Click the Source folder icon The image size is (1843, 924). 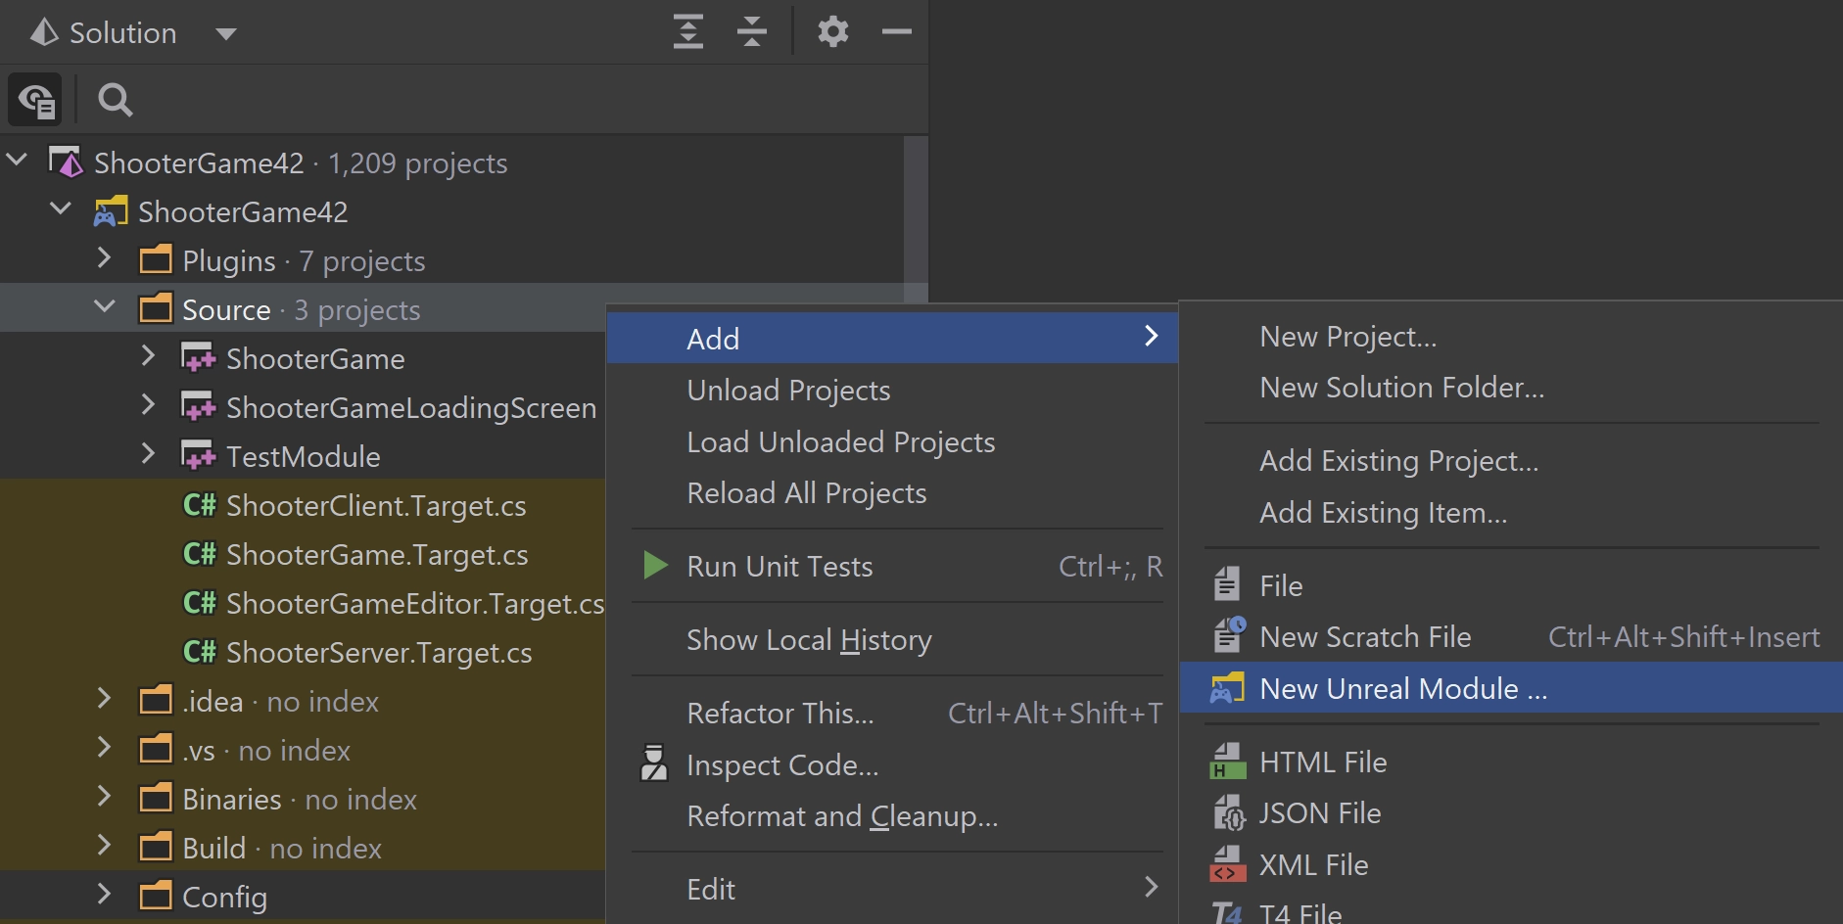156,309
